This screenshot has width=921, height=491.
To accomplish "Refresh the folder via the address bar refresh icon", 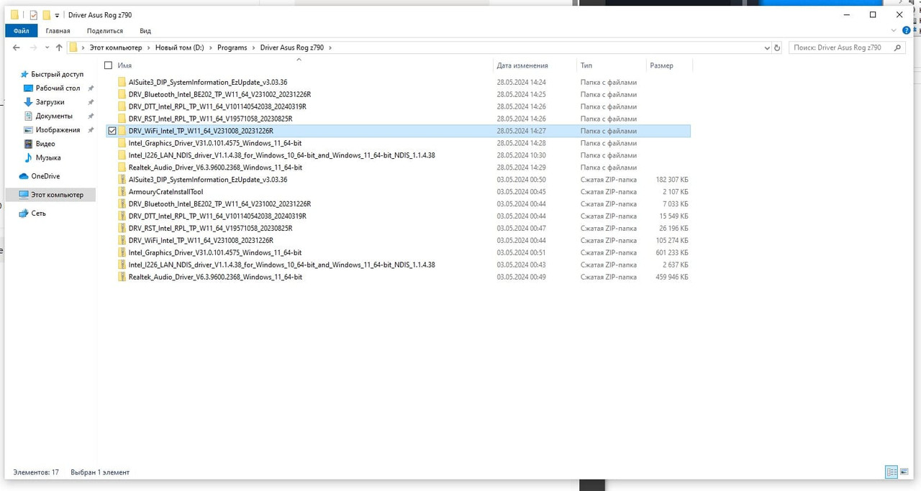I will [776, 47].
